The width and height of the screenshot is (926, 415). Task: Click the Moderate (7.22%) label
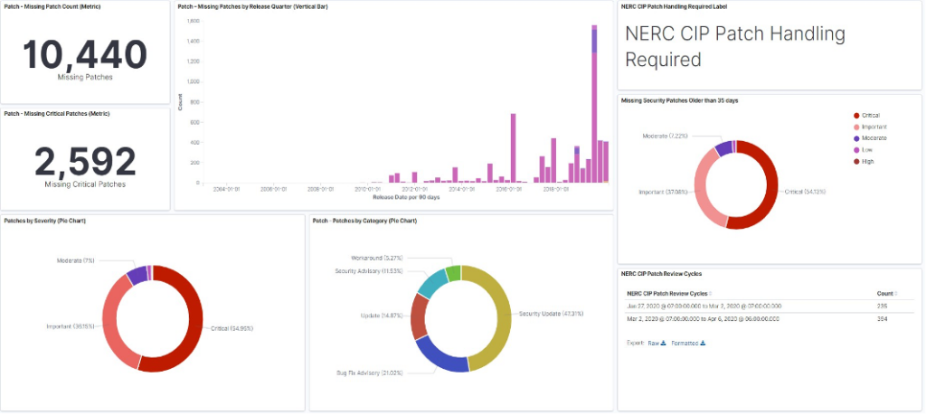click(663, 137)
